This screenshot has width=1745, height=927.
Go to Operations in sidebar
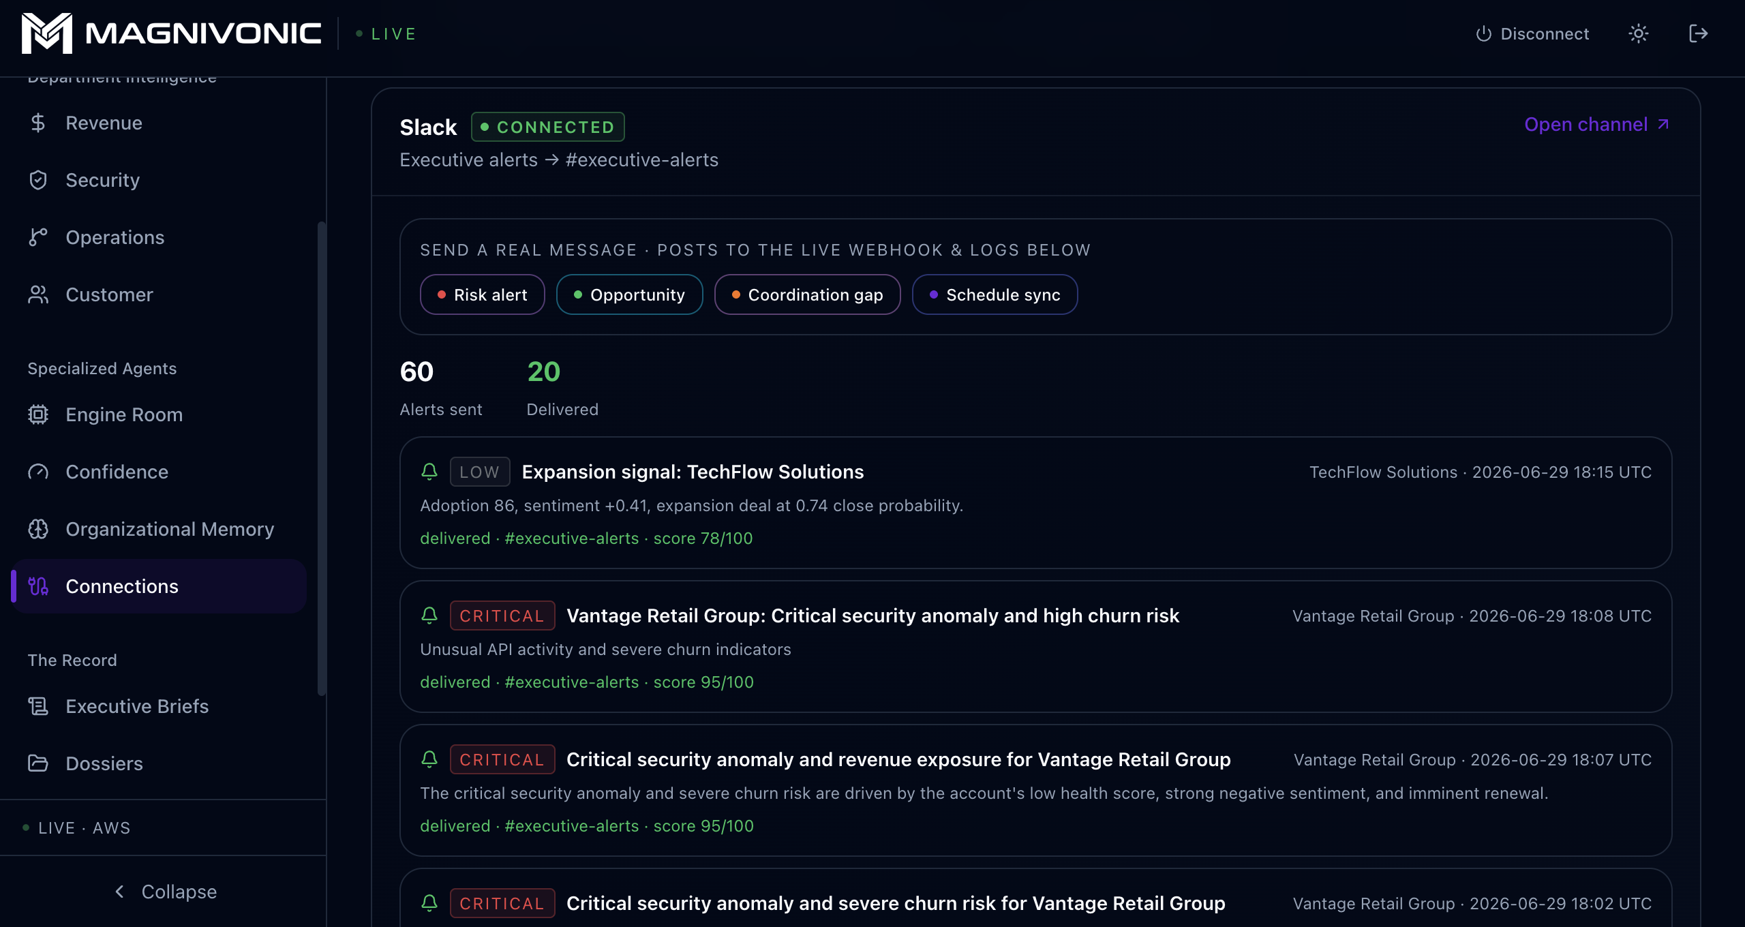click(x=158, y=237)
